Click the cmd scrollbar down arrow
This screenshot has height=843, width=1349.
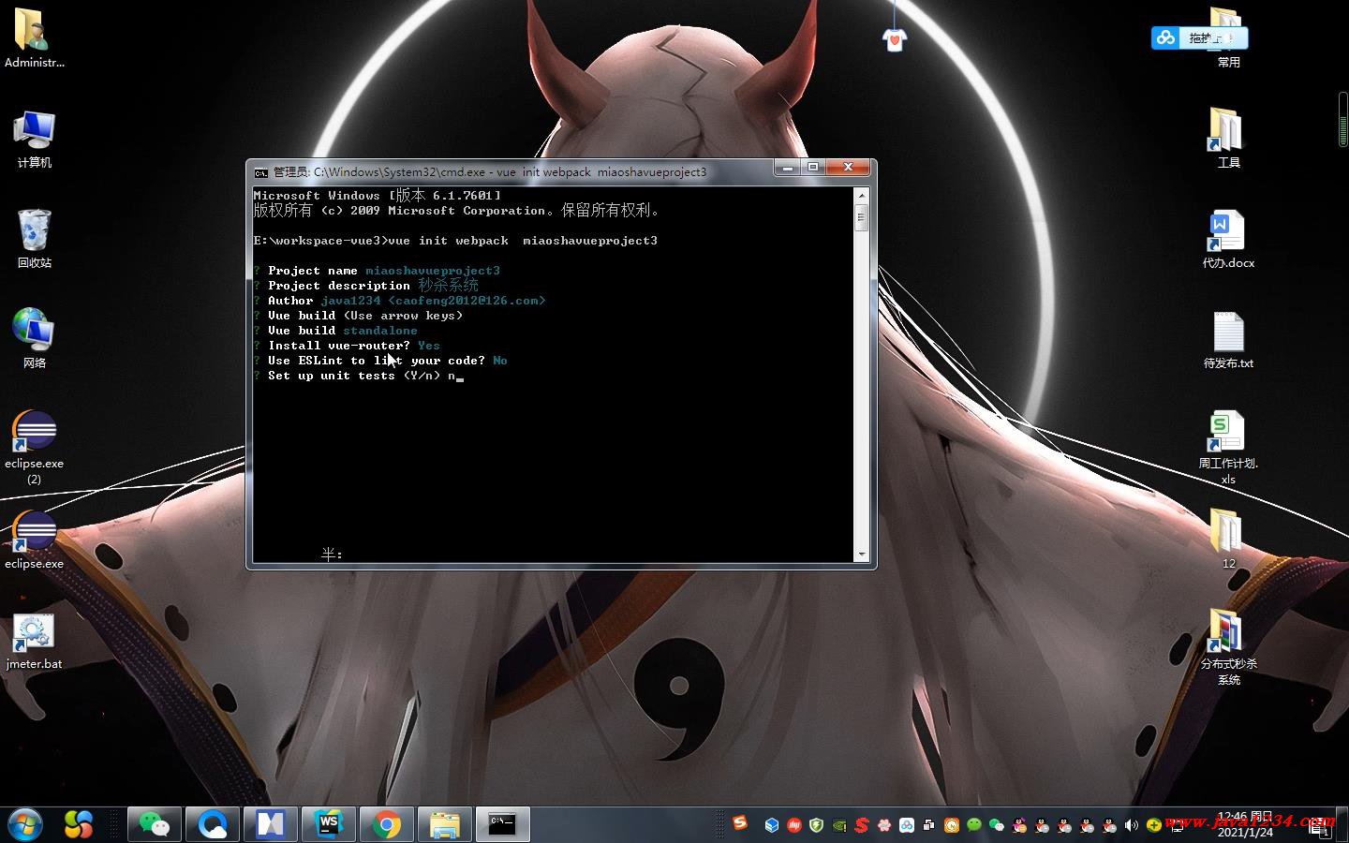[862, 555]
